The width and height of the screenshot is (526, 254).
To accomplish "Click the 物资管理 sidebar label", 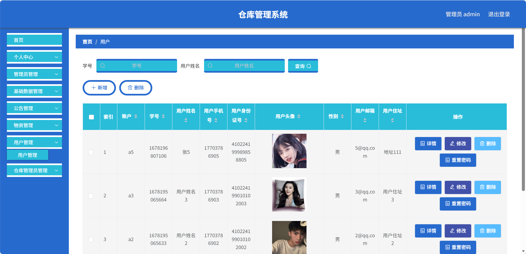I will pos(23,125).
